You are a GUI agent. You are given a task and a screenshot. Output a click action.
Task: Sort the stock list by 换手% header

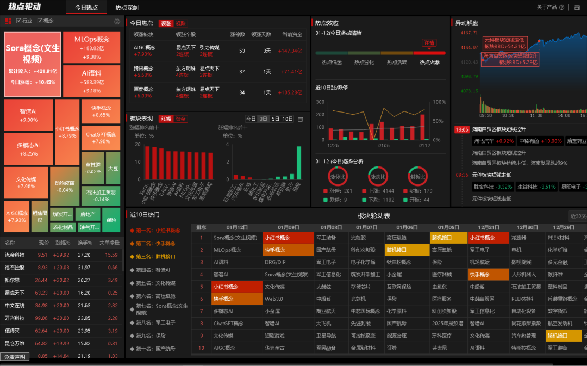(85, 243)
